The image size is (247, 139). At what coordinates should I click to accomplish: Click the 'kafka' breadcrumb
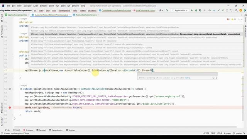[x=75, y=10]
